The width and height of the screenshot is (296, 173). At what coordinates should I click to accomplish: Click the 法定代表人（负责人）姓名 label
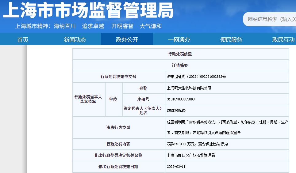point(143,111)
